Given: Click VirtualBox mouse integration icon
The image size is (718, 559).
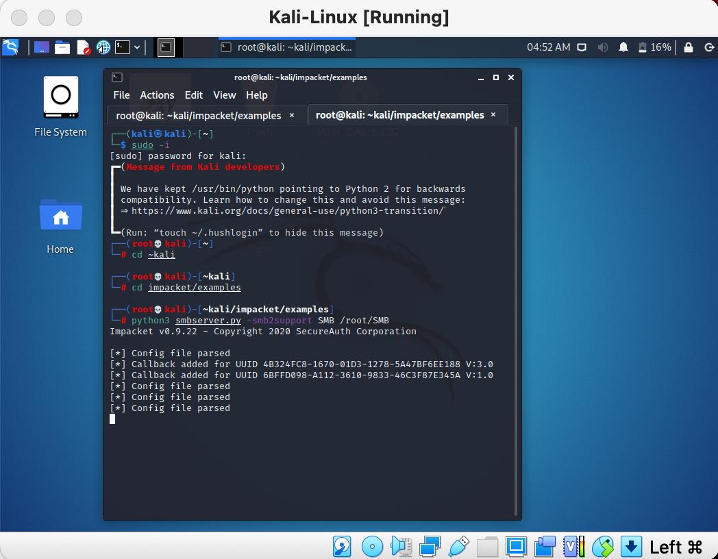Looking at the screenshot, I should (x=603, y=546).
